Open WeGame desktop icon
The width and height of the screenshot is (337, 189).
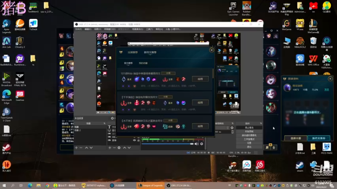[286, 25]
